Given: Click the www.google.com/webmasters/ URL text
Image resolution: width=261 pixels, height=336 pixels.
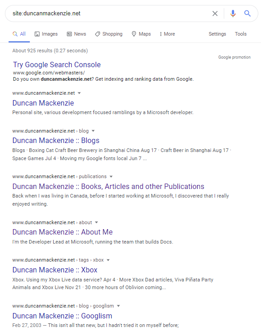Looking at the screenshot, I should tap(49, 73).
